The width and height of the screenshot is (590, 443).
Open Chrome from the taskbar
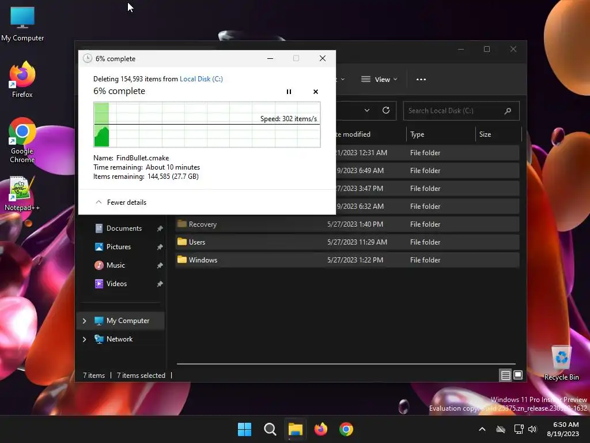click(x=346, y=429)
